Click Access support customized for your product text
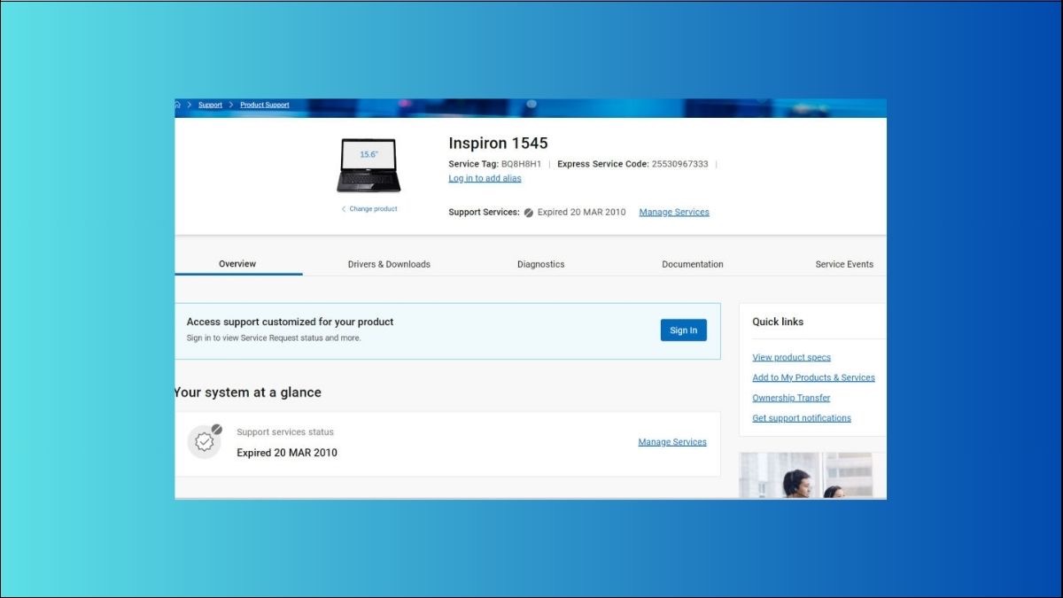 [290, 322]
